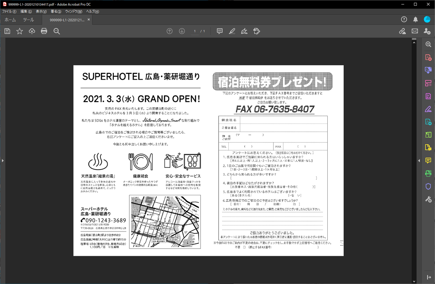Viewport: 435px width, 284px height.
Task: Open the magenta document tool in the right pane
Action: pyautogui.click(x=428, y=96)
